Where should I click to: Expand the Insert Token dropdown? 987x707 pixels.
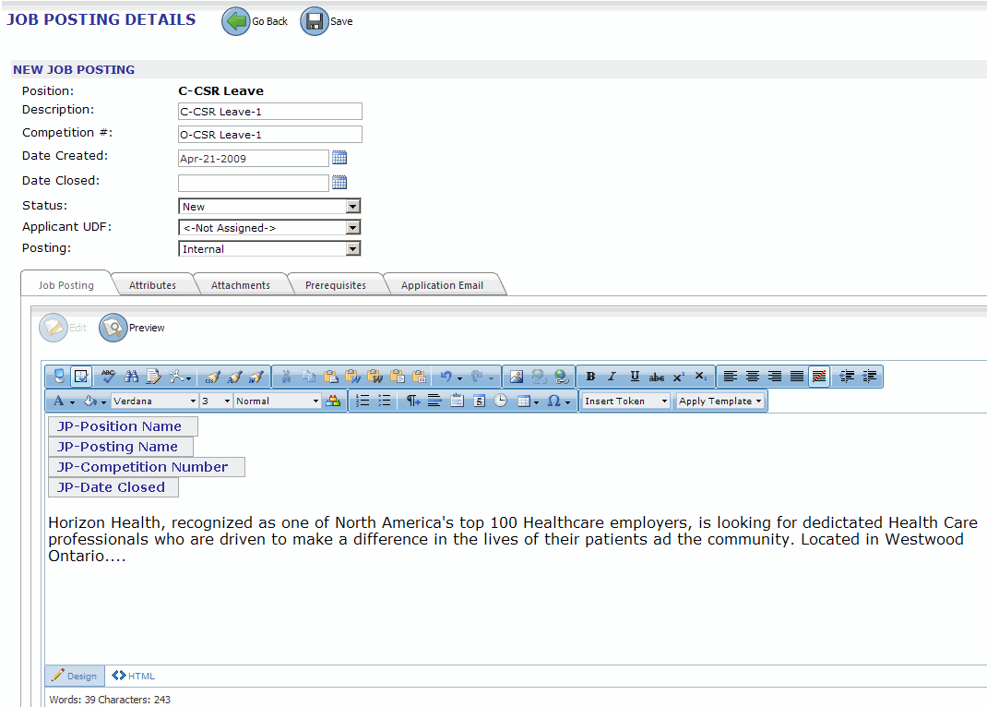pos(625,401)
